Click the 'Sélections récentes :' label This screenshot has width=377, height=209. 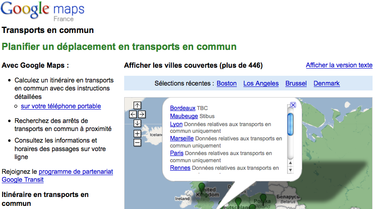click(x=184, y=83)
